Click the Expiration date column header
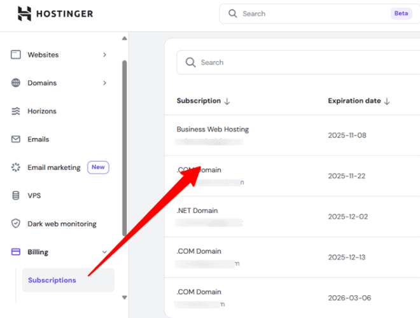 [x=354, y=101]
